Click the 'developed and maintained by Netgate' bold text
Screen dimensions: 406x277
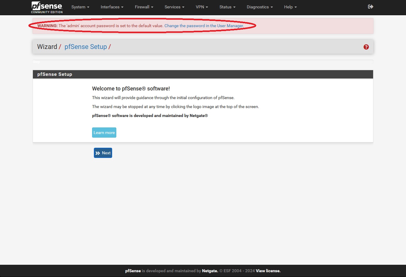pos(150,116)
